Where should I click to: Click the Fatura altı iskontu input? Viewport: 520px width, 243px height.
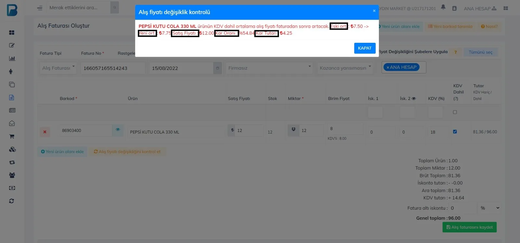pos(462,208)
